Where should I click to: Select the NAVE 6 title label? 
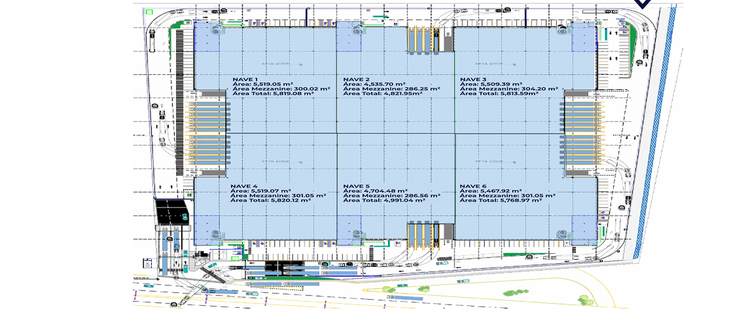(x=473, y=186)
